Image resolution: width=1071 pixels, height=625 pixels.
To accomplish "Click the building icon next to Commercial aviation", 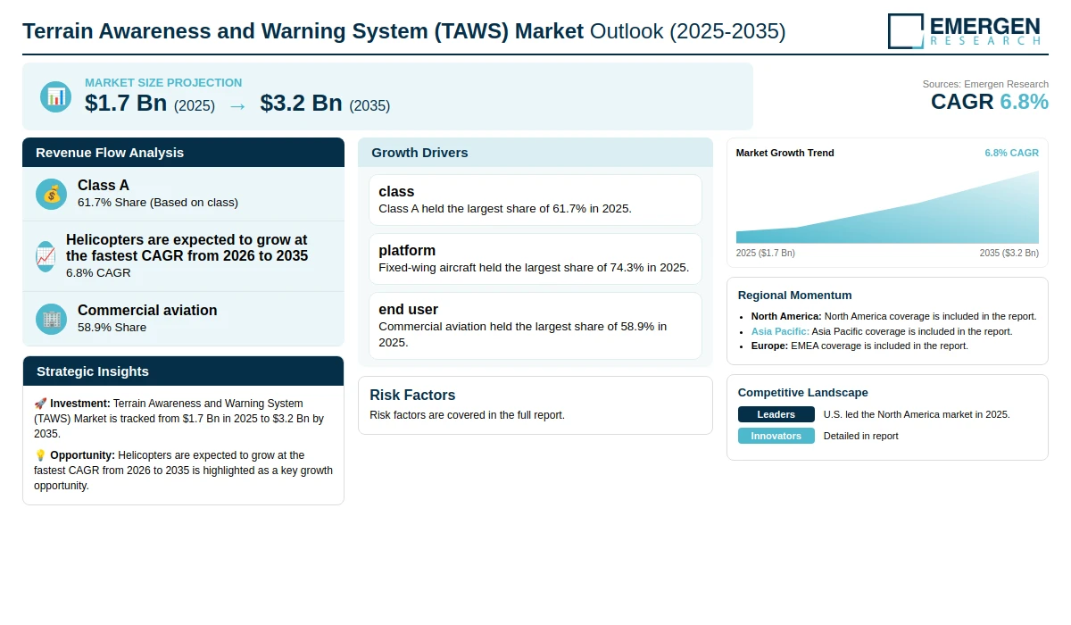I will click(x=51, y=319).
